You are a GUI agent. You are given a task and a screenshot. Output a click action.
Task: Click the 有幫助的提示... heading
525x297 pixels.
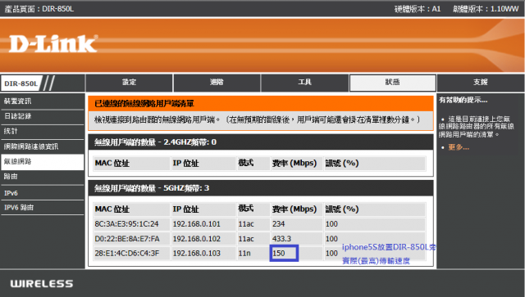(x=463, y=100)
